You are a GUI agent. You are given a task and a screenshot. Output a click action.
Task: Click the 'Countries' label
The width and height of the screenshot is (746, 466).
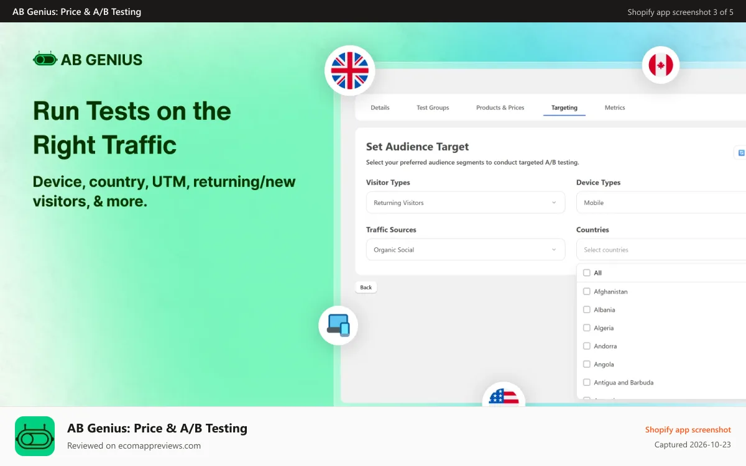(x=592, y=230)
